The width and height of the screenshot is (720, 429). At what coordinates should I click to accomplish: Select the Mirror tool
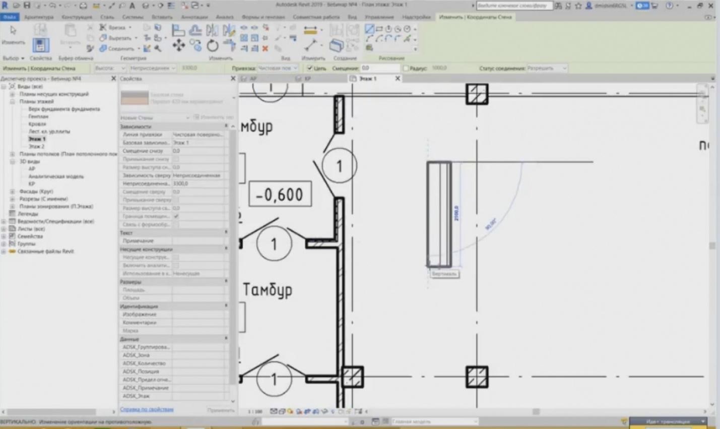[x=212, y=31]
